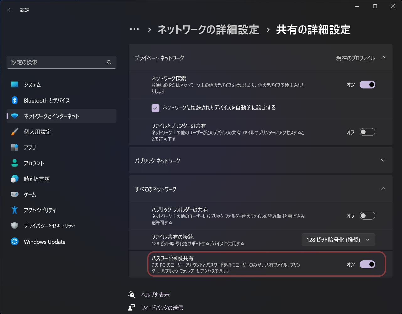Select 時刻と言語 in the sidebar
402x314 pixels.
(37, 179)
